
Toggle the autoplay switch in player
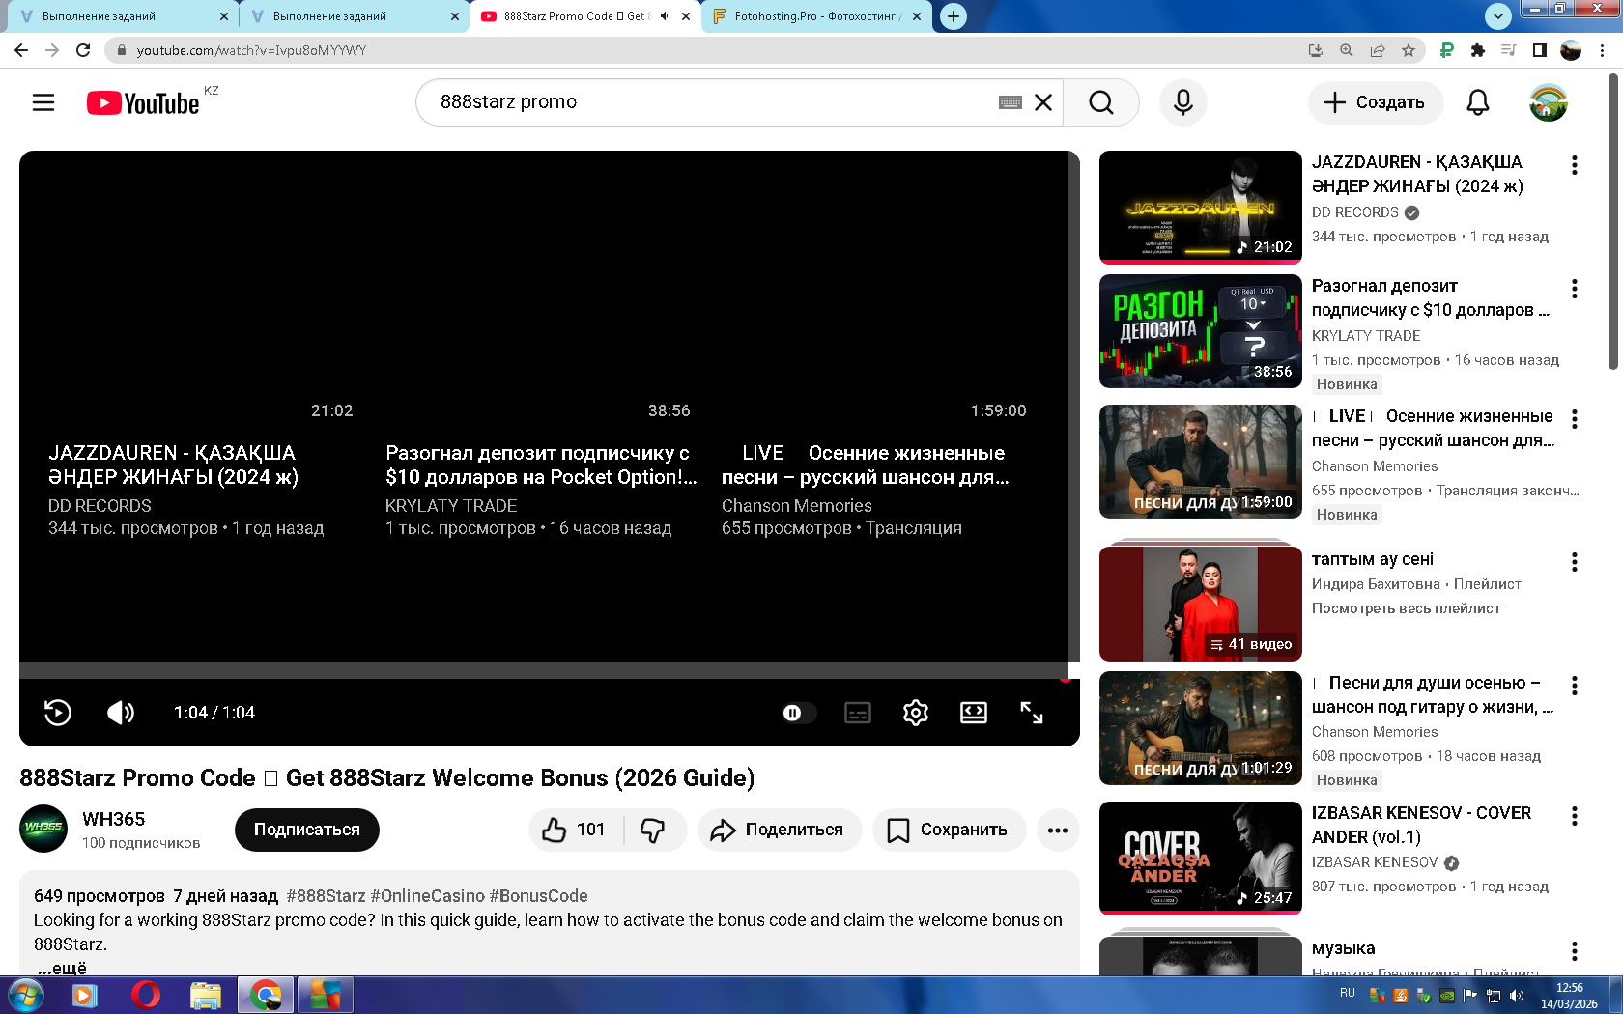pos(798,713)
